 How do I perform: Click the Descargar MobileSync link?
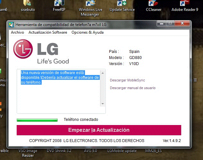[127, 80]
